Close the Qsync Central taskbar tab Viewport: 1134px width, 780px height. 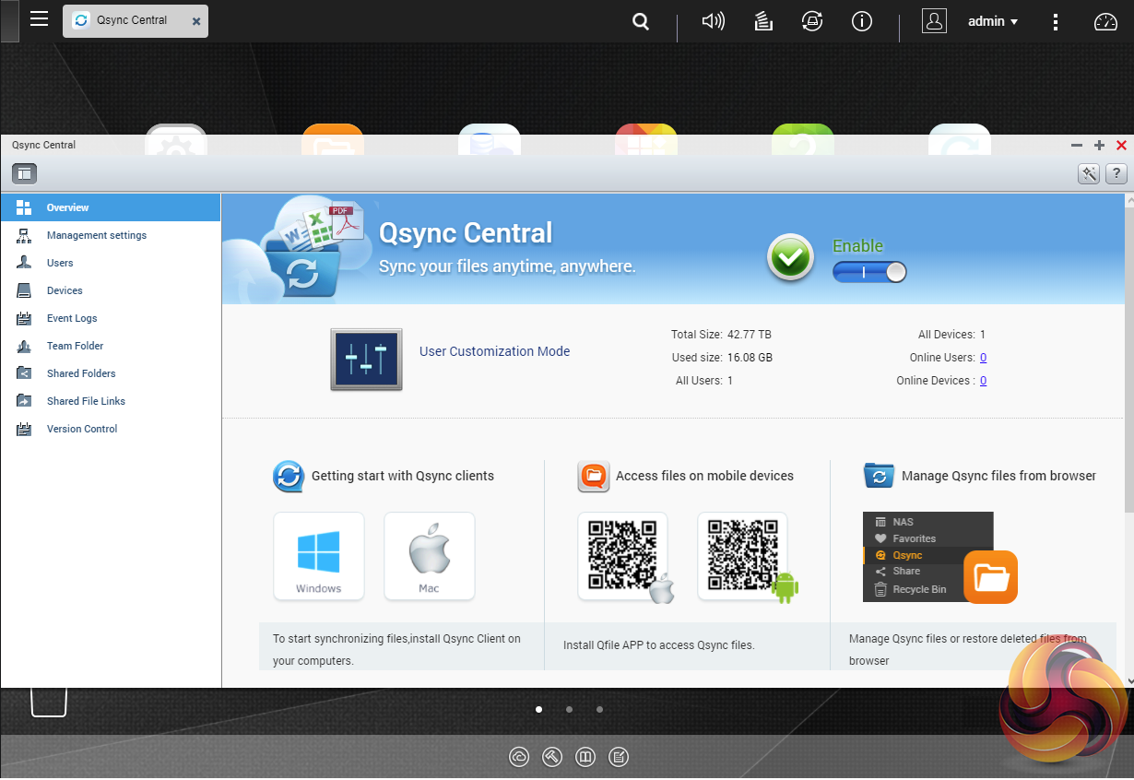(x=196, y=20)
